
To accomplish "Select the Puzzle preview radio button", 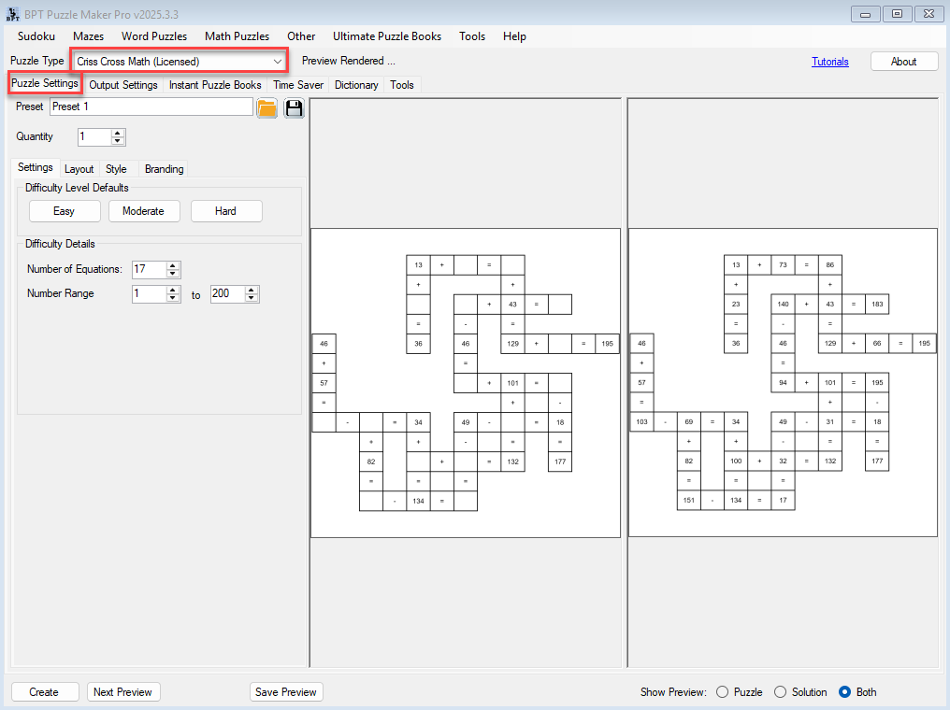I will pos(722,692).
